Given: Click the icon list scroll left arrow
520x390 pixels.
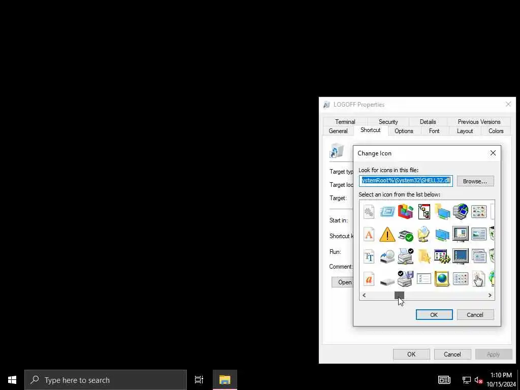Looking at the screenshot, I should [x=364, y=295].
